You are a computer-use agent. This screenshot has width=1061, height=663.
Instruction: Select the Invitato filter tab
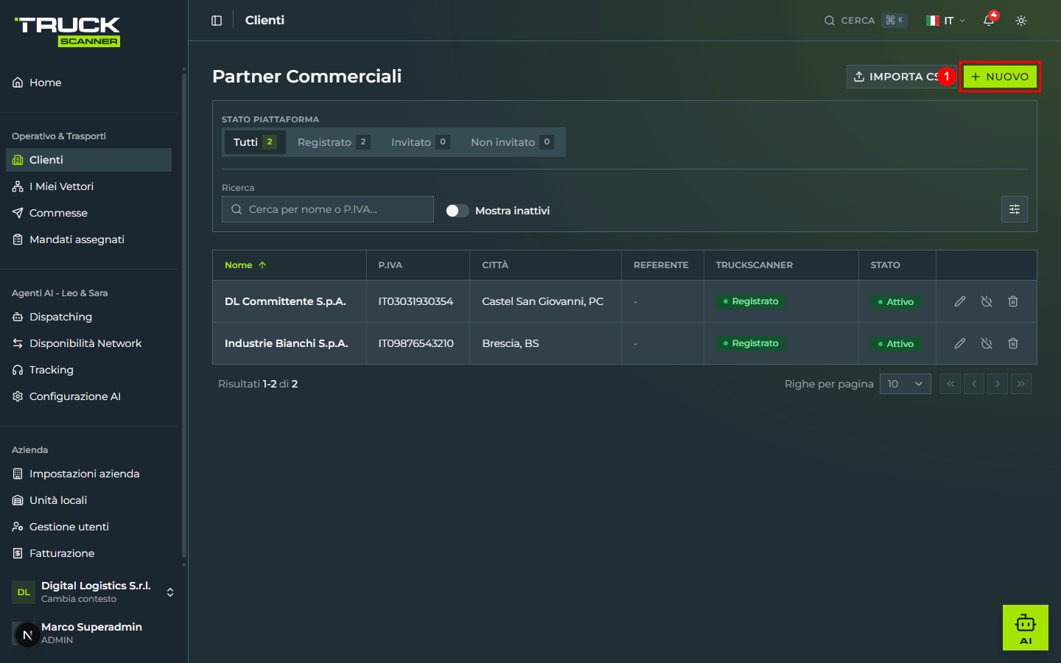coord(420,142)
